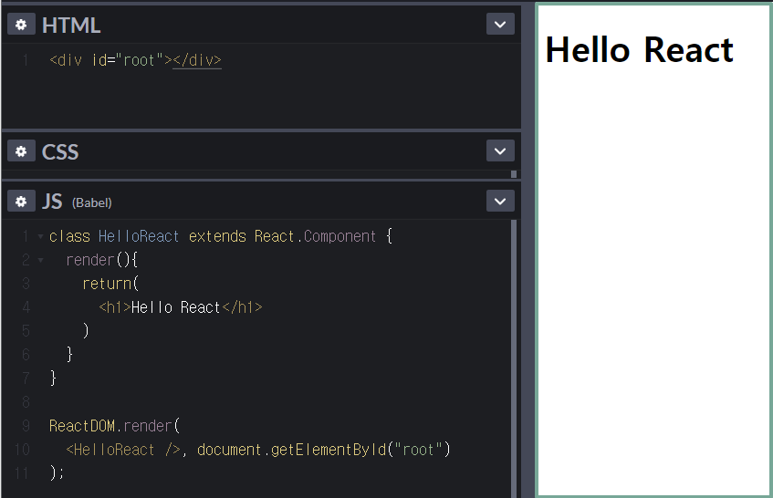Click the div id="root" code line
This screenshot has height=498, width=773.
[x=136, y=60]
